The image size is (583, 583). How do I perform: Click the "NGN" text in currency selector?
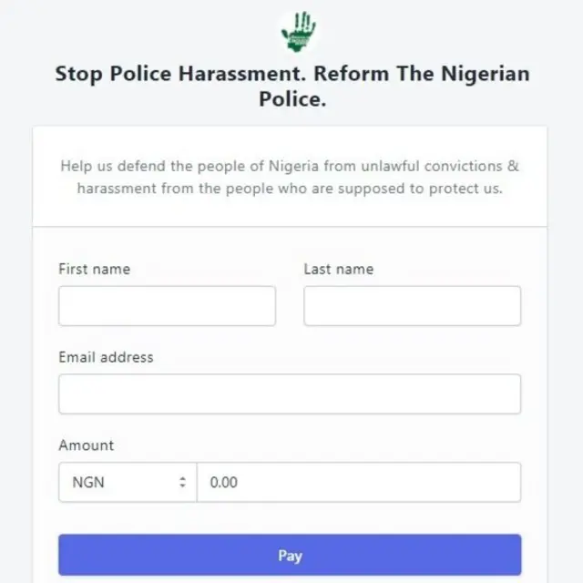point(88,482)
